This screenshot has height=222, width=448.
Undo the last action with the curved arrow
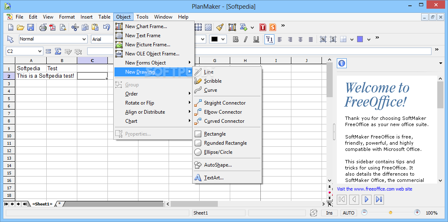pyautogui.click(x=106, y=27)
